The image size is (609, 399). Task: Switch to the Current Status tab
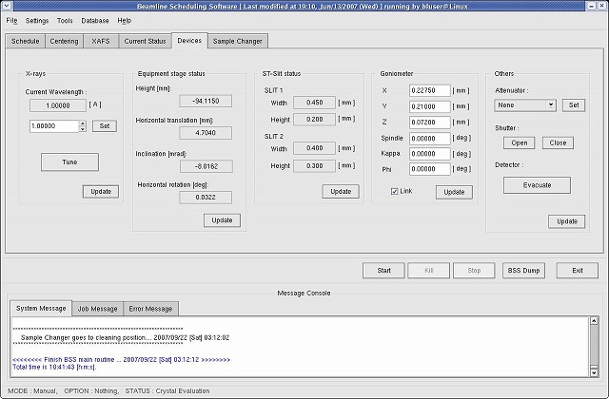click(145, 41)
